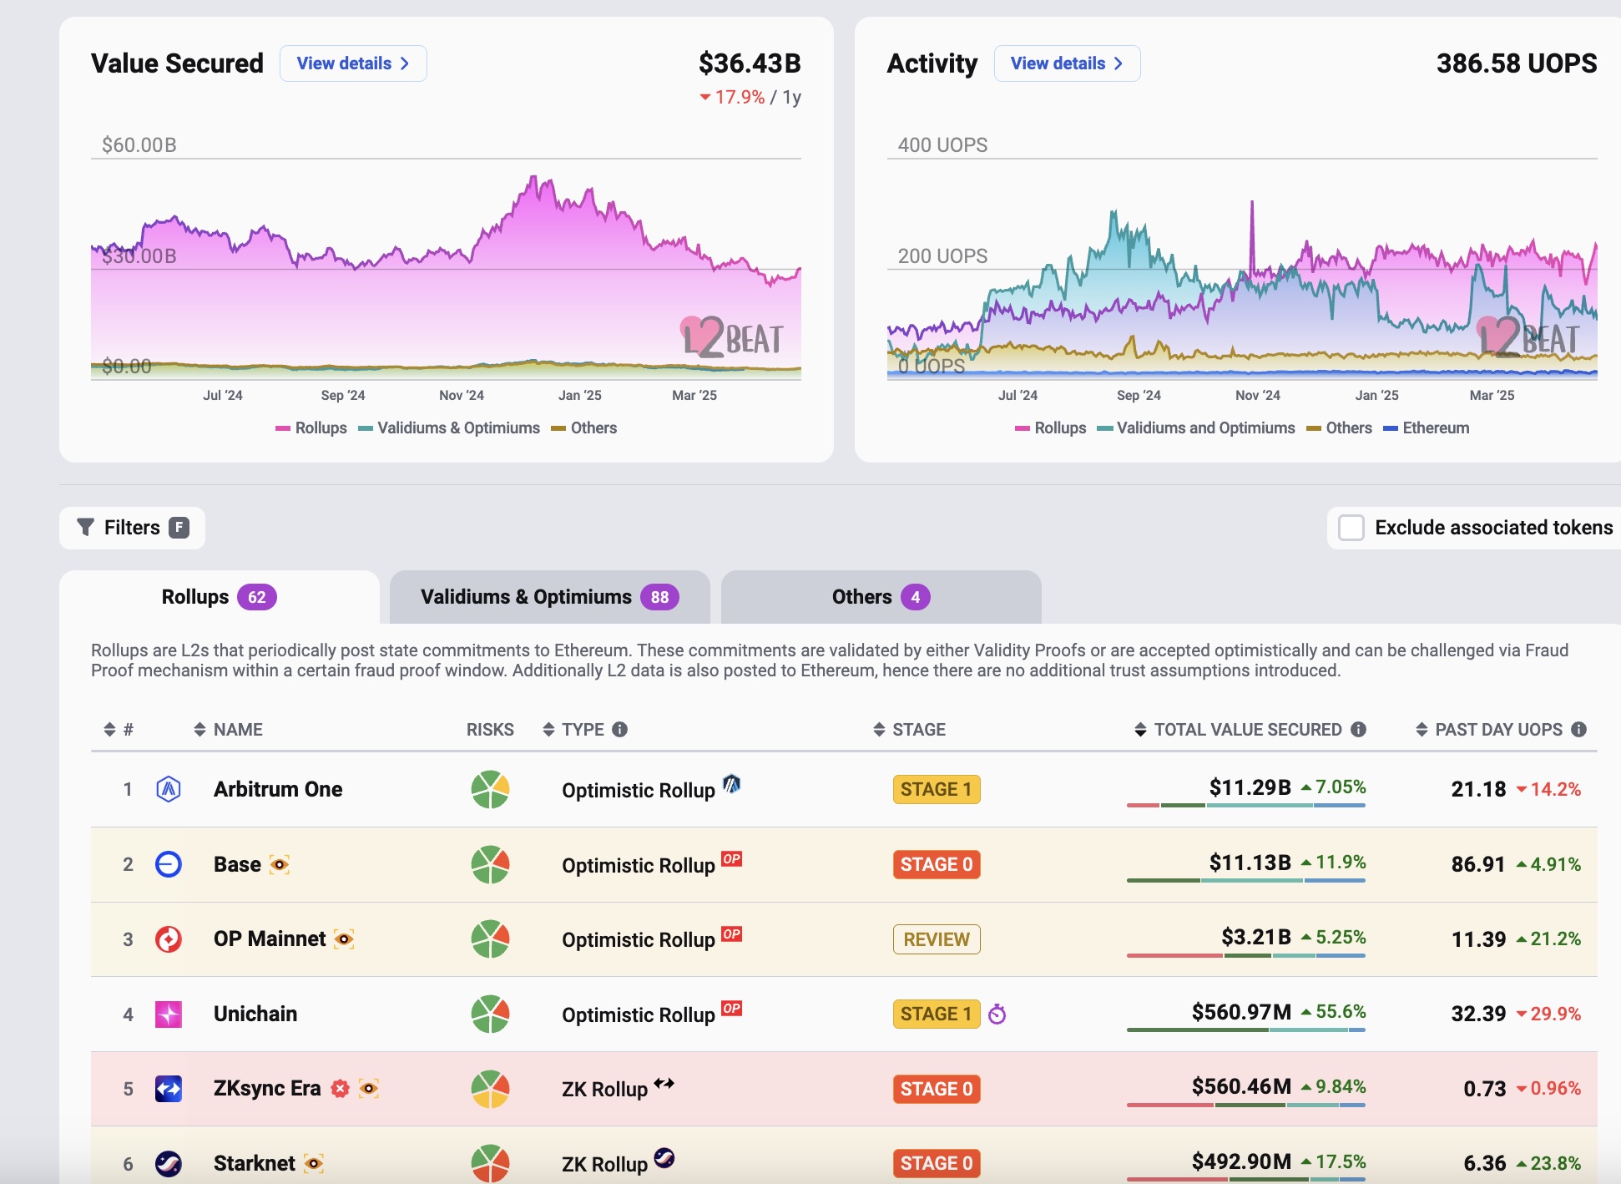Screen dimensions: 1621x1184
Task: Open the Filters dropdown
Action: (x=132, y=528)
